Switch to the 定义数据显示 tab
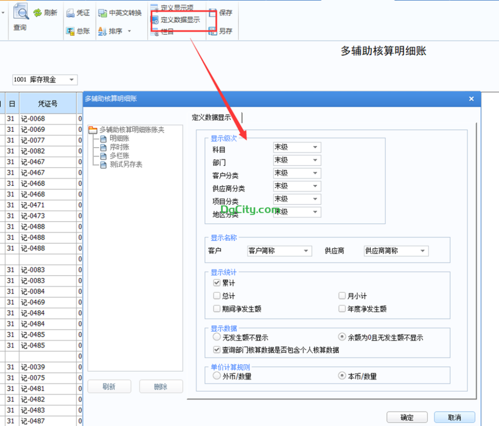 coord(211,117)
